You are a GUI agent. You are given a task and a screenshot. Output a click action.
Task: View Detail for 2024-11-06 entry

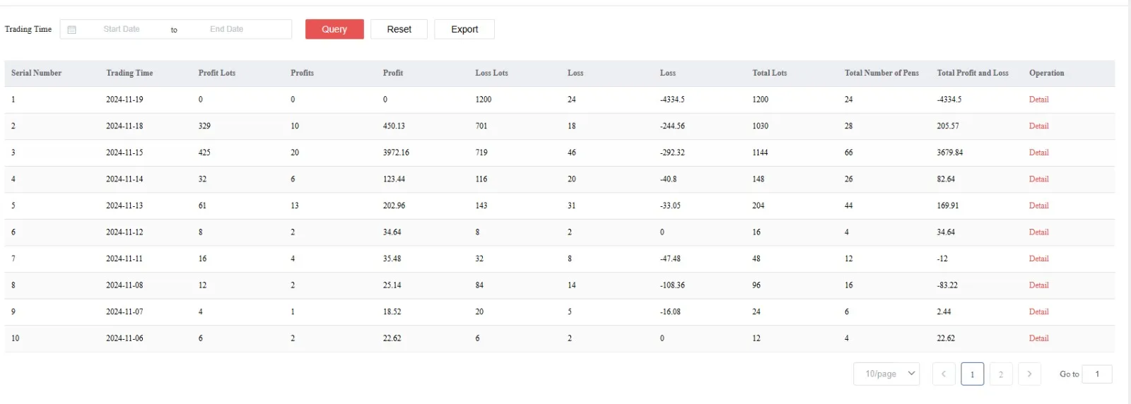coord(1038,338)
